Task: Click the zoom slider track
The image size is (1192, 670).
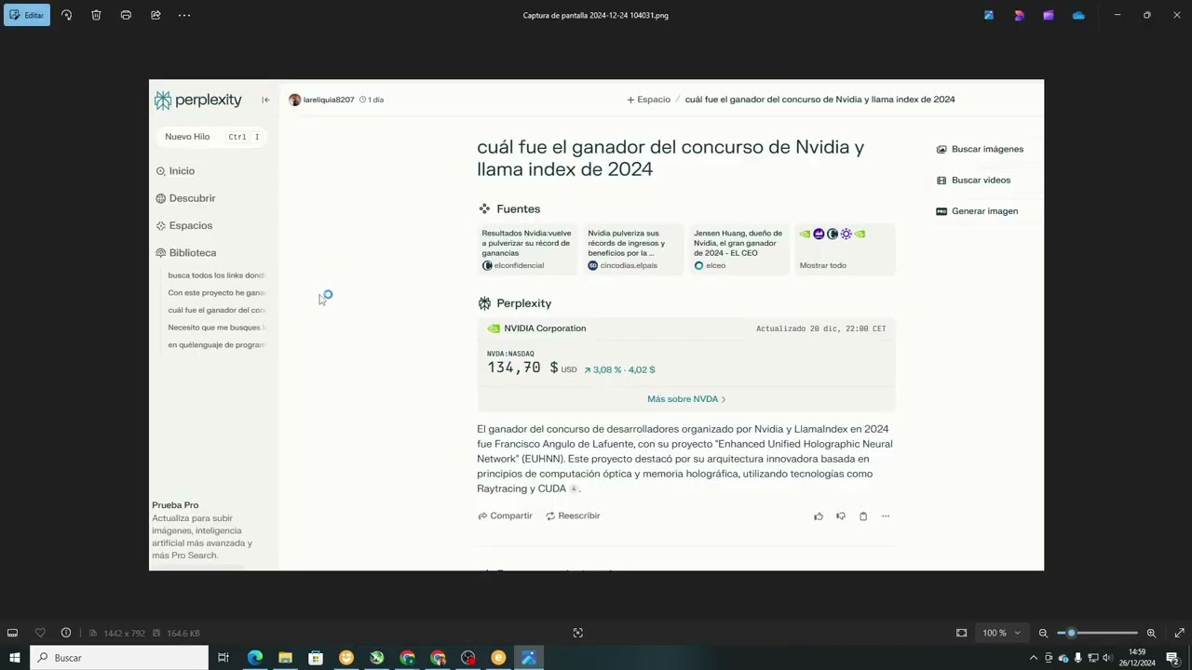Action: tap(1097, 633)
